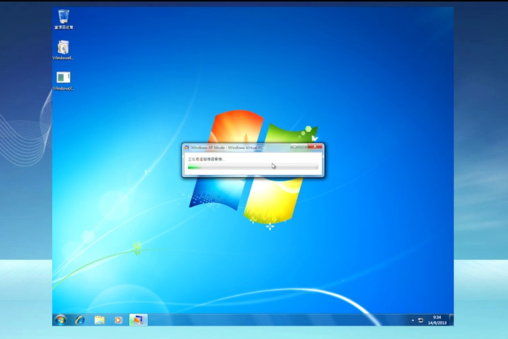Viewport: 508px width, 339px height.
Task: Click the Chinese status text in dialog
Action: 206,160
